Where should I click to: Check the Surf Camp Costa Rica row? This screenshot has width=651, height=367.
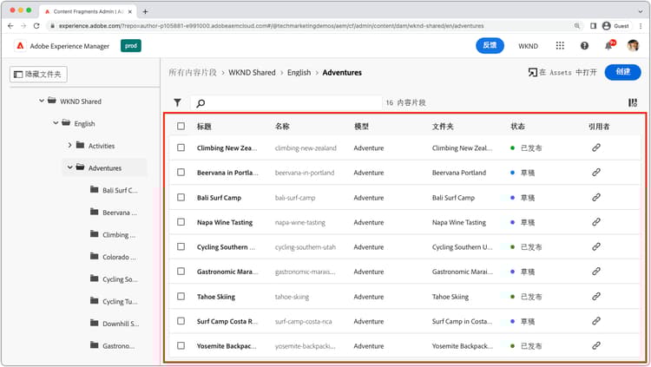(x=181, y=321)
